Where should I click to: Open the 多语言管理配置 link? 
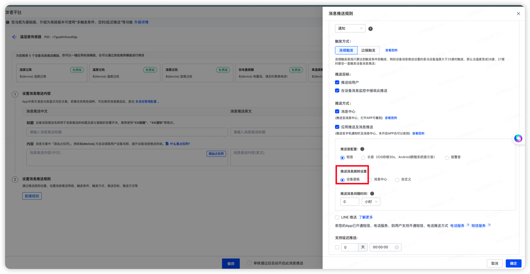146,101
